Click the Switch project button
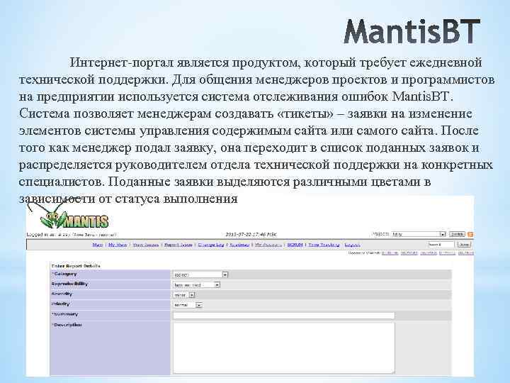The image size is (510, 383). tap(457, 234)
